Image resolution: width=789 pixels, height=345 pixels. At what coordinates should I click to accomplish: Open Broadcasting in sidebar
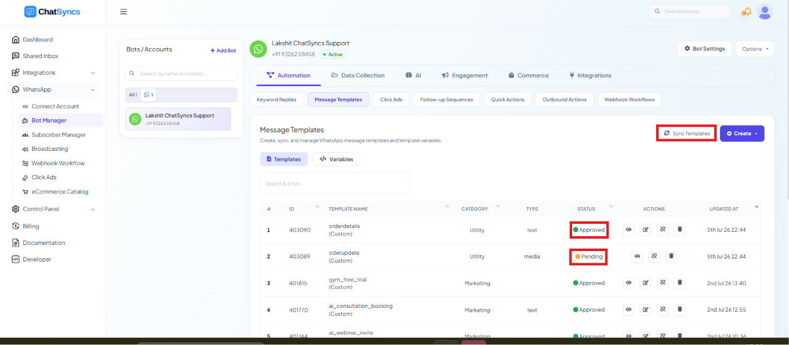[49, 149]
